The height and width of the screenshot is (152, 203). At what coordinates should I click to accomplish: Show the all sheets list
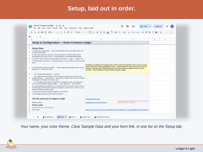click(x=38, y=117)
